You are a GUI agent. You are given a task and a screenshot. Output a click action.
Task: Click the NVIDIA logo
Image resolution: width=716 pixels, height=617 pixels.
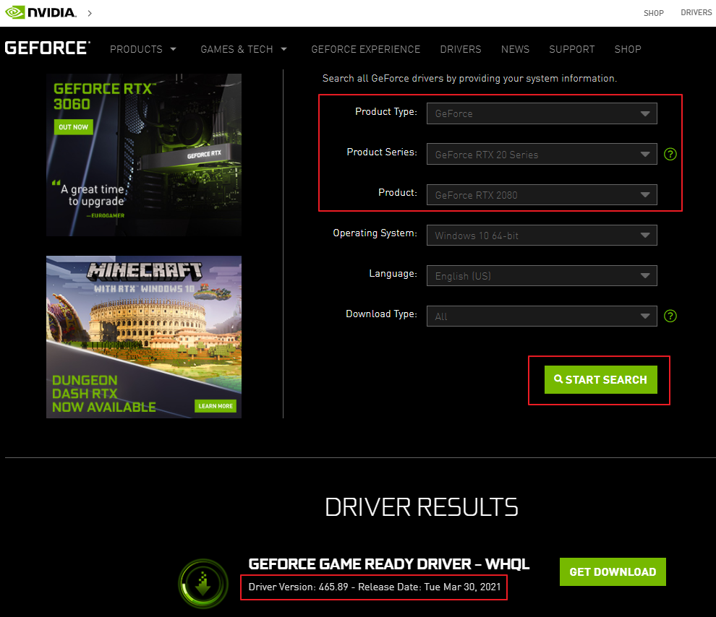tap(41, 12)
